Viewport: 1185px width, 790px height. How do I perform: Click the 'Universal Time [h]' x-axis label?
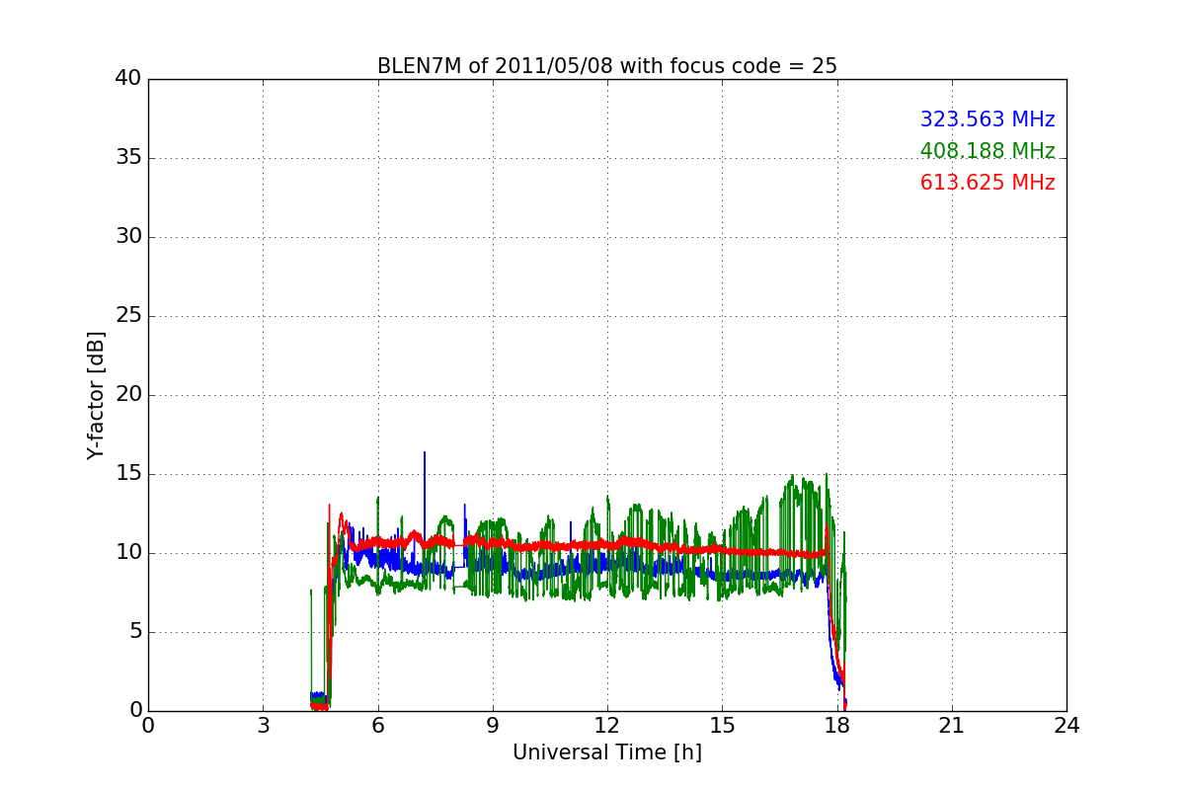(606, 752)
